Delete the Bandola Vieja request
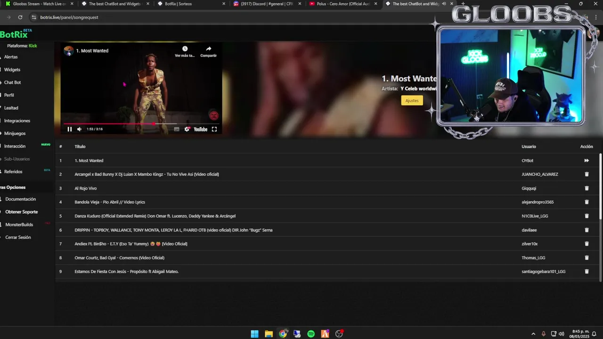Viewport: 603px width, 339px height. [587, 202]
